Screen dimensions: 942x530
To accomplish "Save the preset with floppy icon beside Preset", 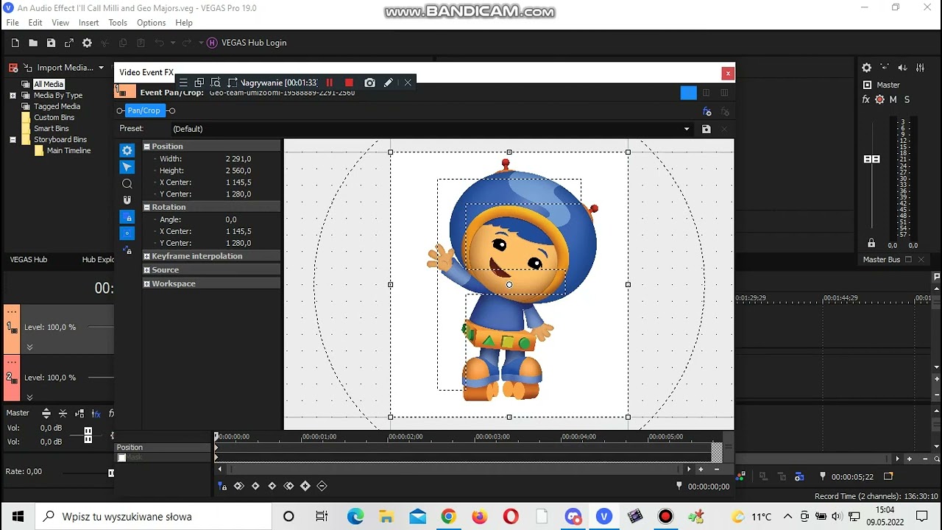I will (706, 129).
